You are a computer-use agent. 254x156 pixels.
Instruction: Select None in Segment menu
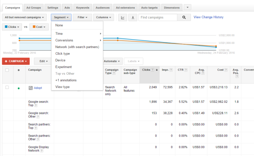click(77, 25)
